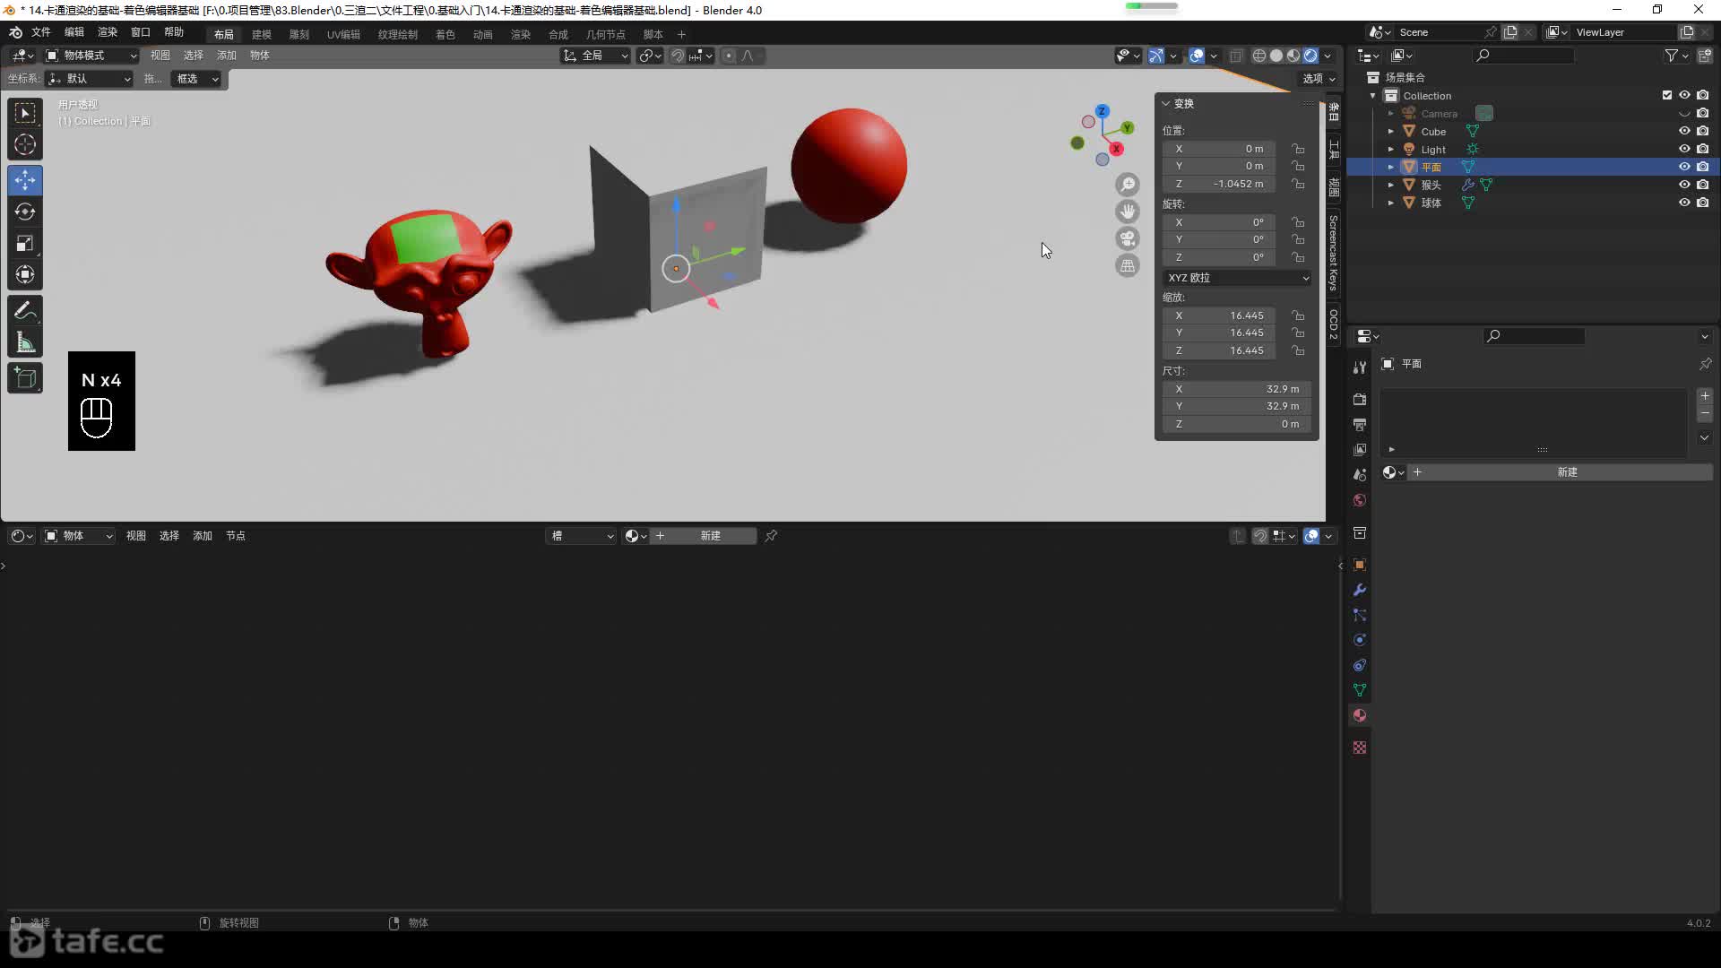Open the 添加 menu in 3D viewport header
1721x968 pixels.
(x=227, y=56)
